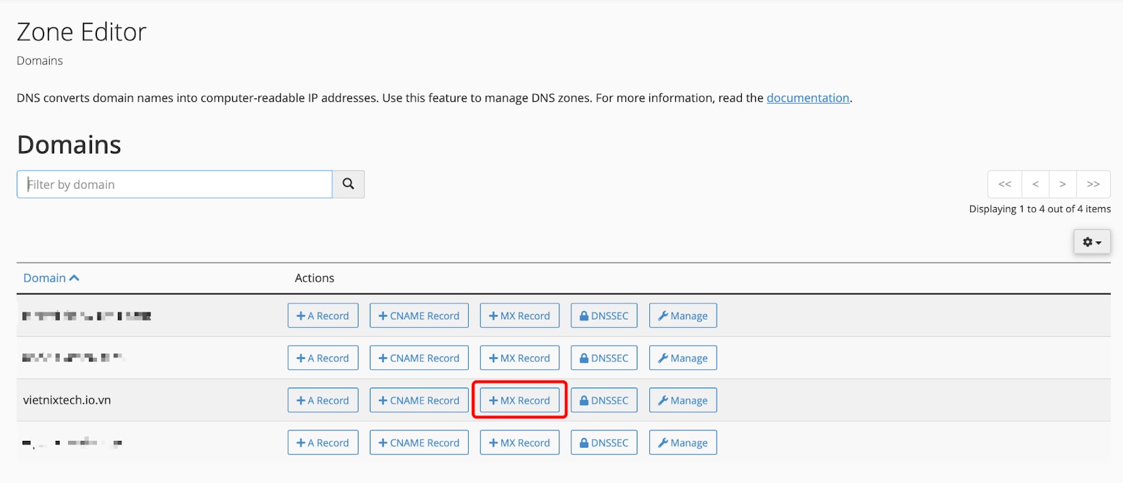Viewport: 1123px width, 483px height.
Task: Click DNSSEC in the first domain row
Action: coord(604,316)
